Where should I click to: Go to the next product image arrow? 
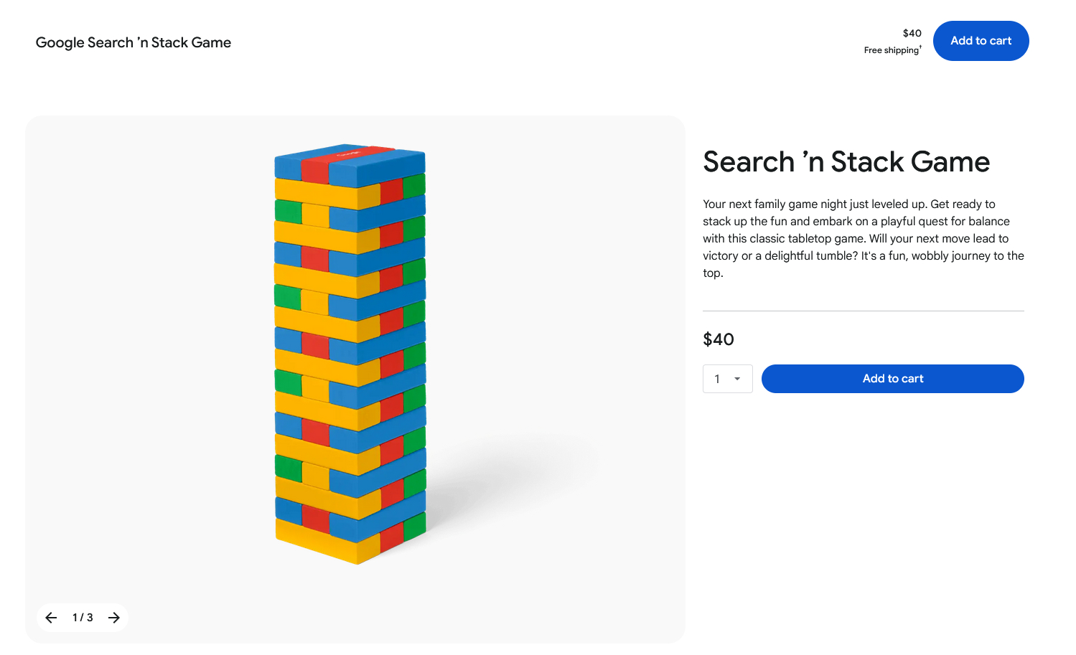tap(114, 618)
